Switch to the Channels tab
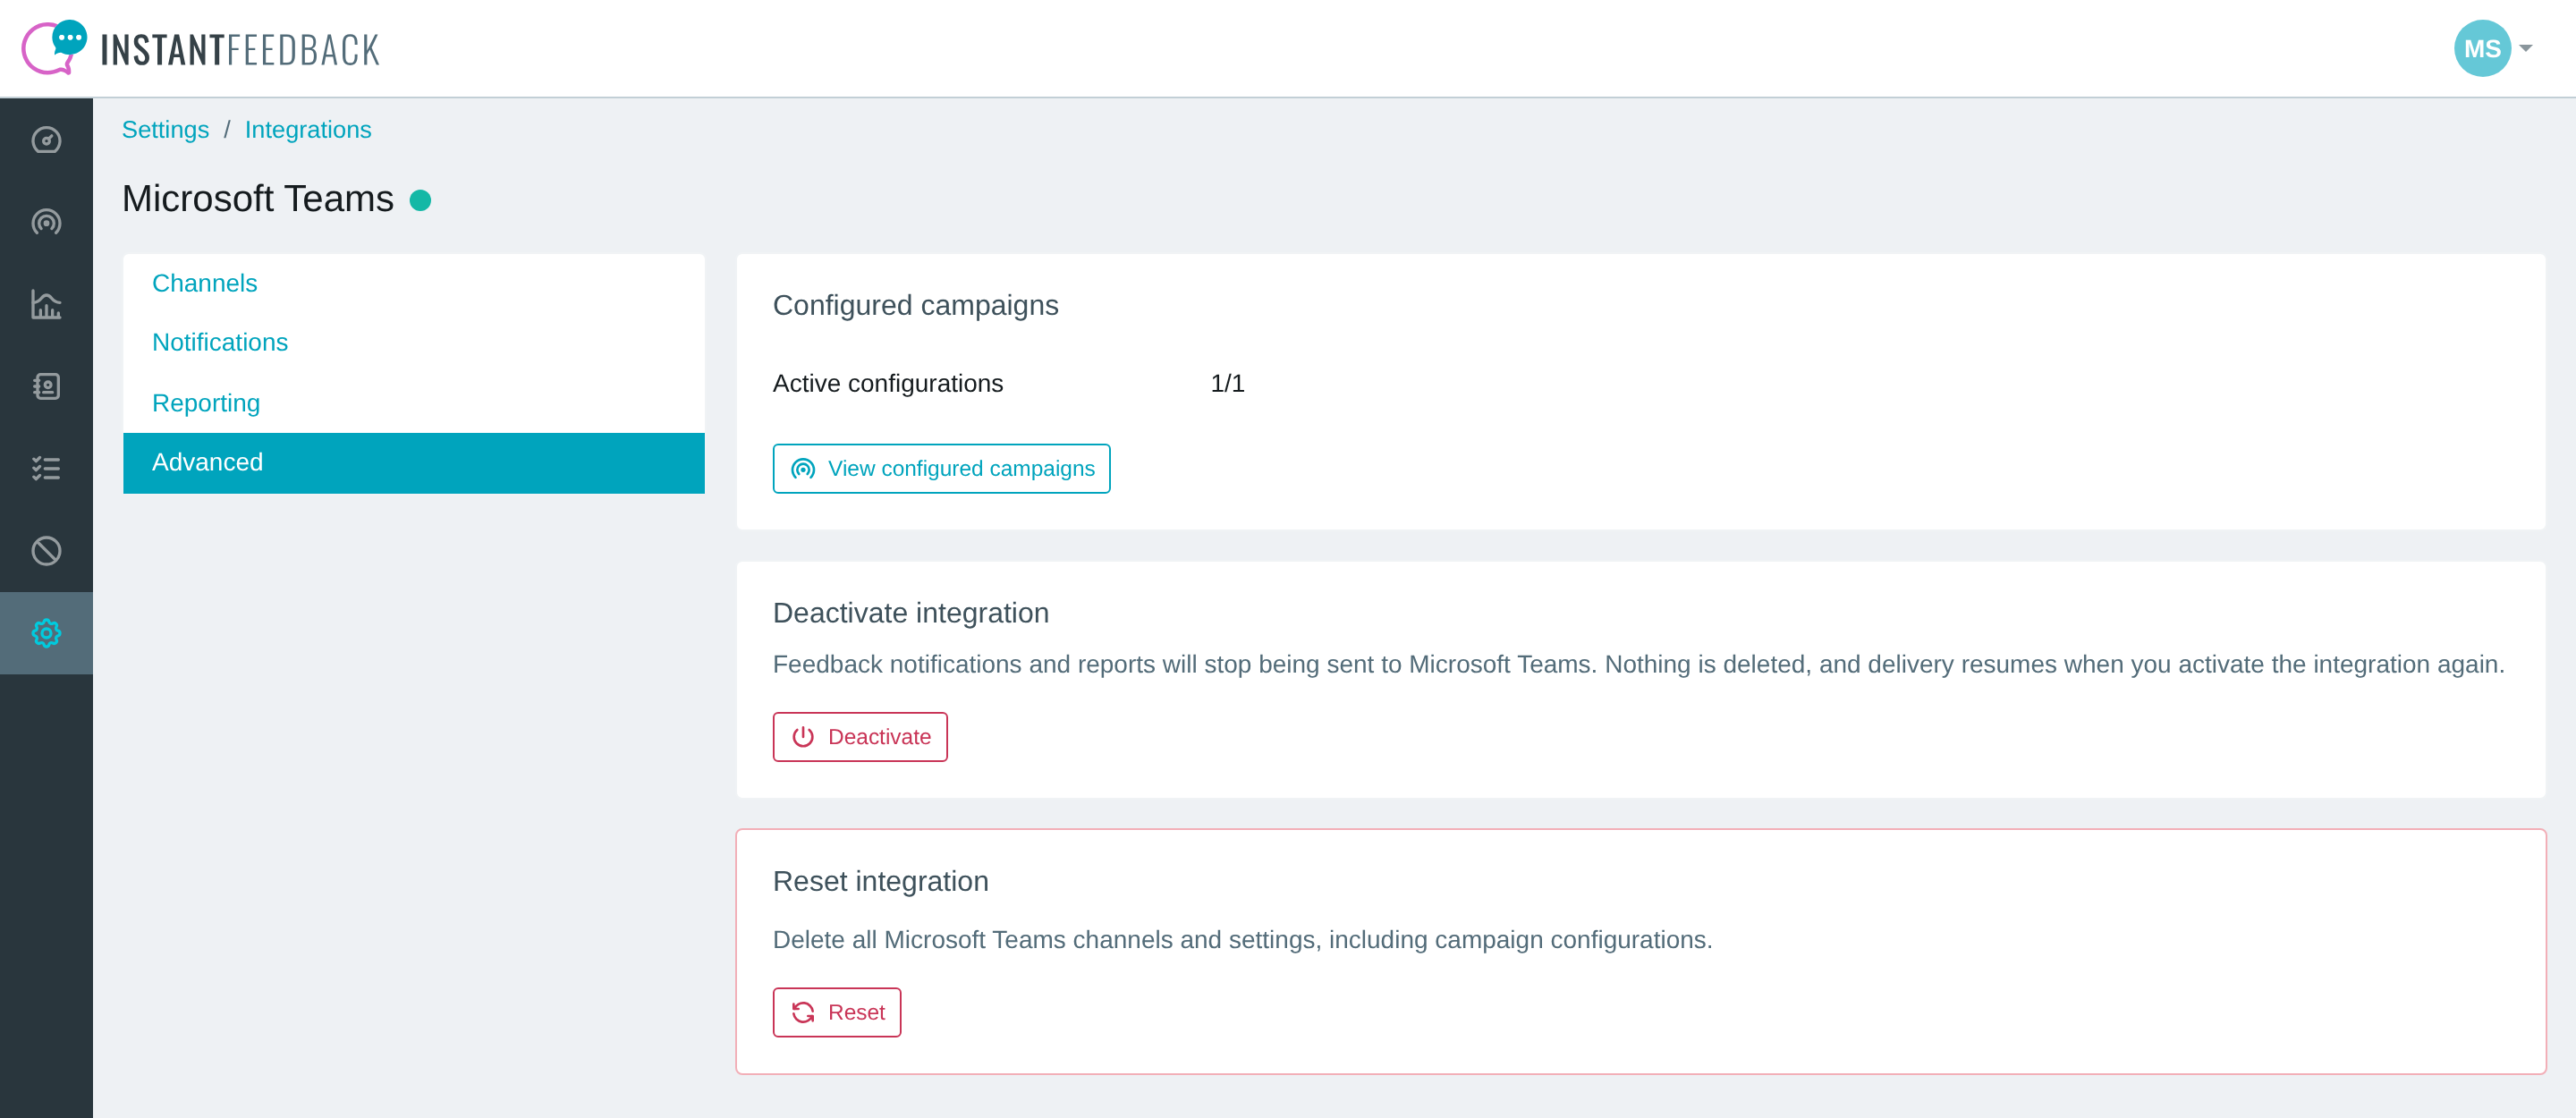This screenshot has height=1118, width=2576. 414,283
